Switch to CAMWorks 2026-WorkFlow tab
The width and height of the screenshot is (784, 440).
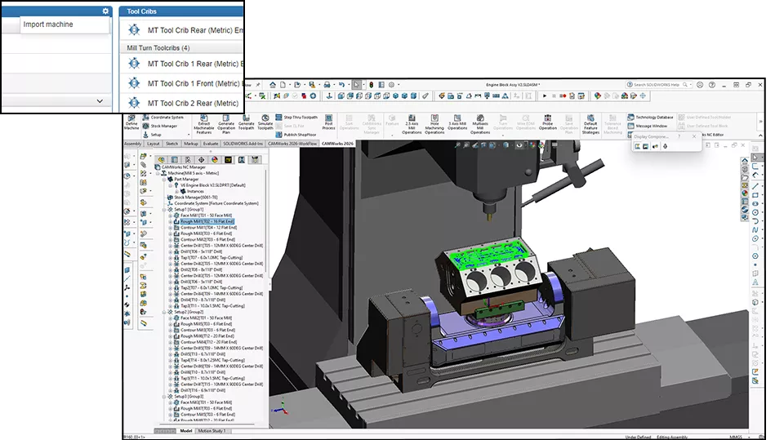[x=292, y=144]
